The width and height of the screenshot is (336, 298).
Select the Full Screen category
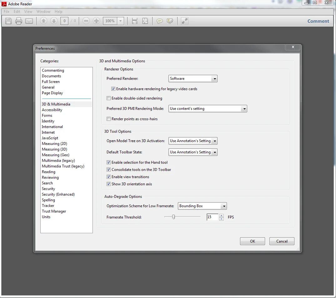pyautogui.click(x=51, y=81)
